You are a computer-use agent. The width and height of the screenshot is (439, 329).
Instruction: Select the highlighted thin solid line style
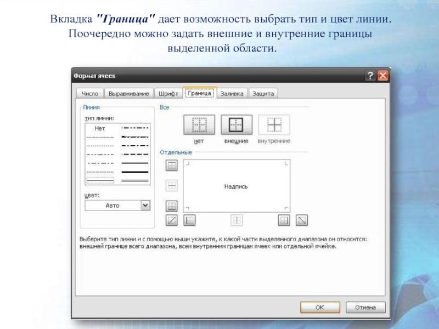(x=100, y=180)
